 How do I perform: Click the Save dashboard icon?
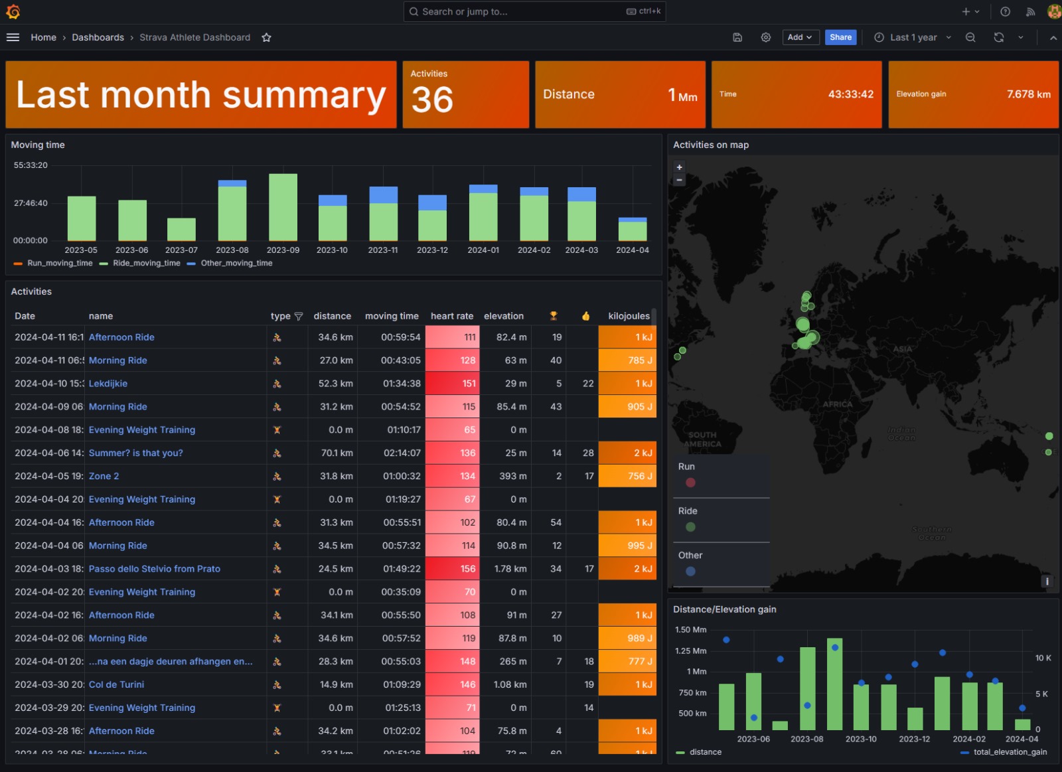tap(737, 37)
